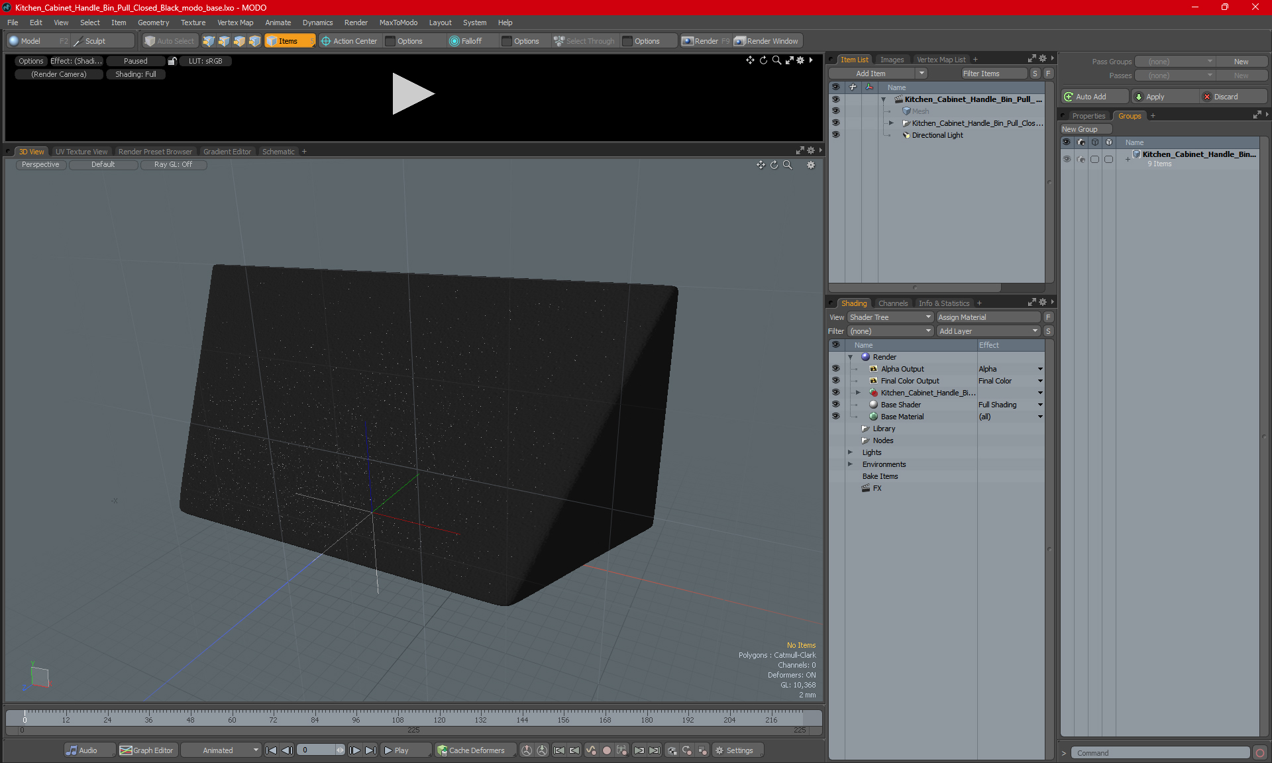This screenshot has width=1272, height=763.
Task: Open the Pass Groups (none) dropdown
Action: [1175, 62]
